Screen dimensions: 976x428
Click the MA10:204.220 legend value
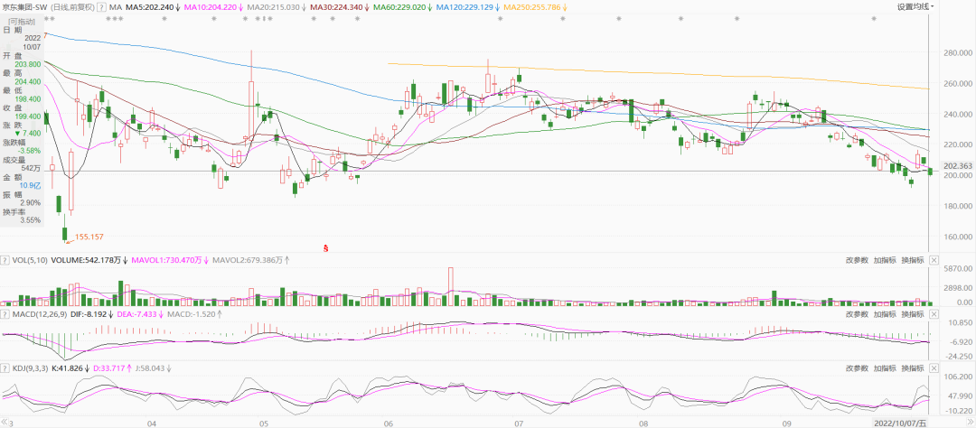(x=211, y=7)
